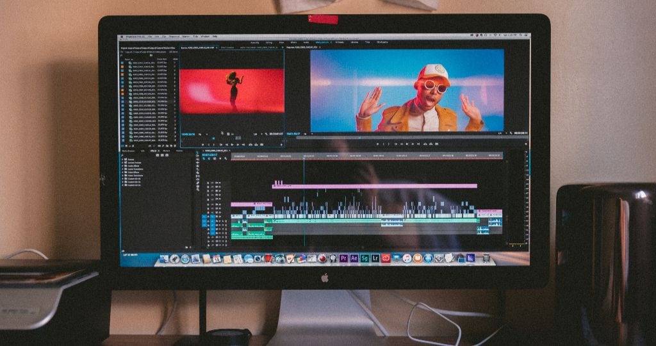Play the clip in the Source Monitor
656x346 pixels.
click(x=232, y=145)
